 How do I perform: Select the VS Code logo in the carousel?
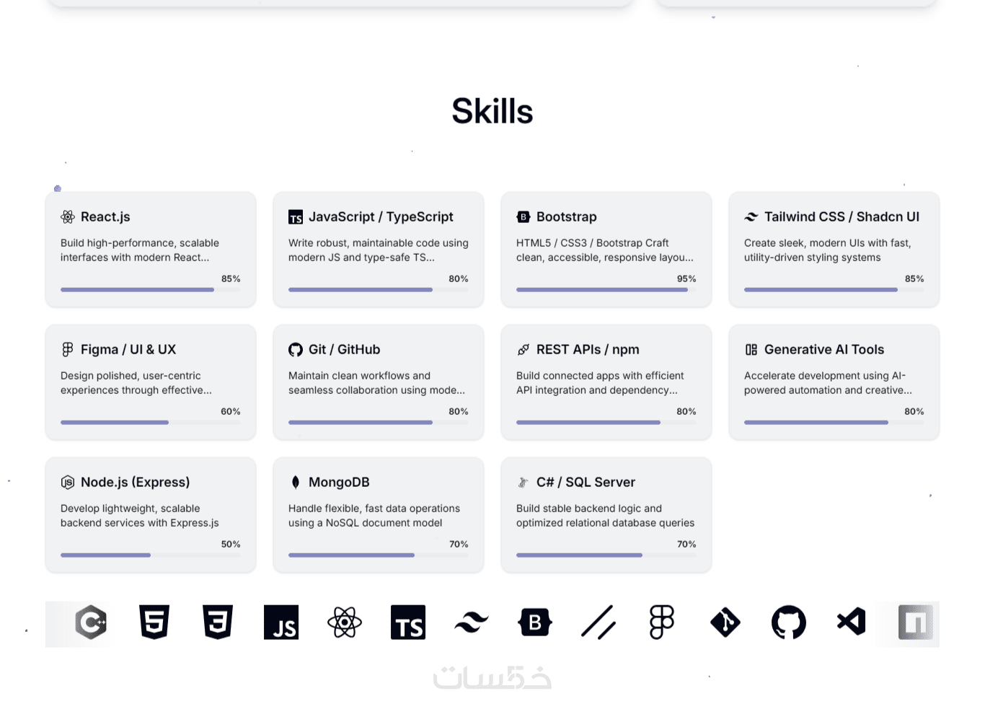(x=852, y=622)
